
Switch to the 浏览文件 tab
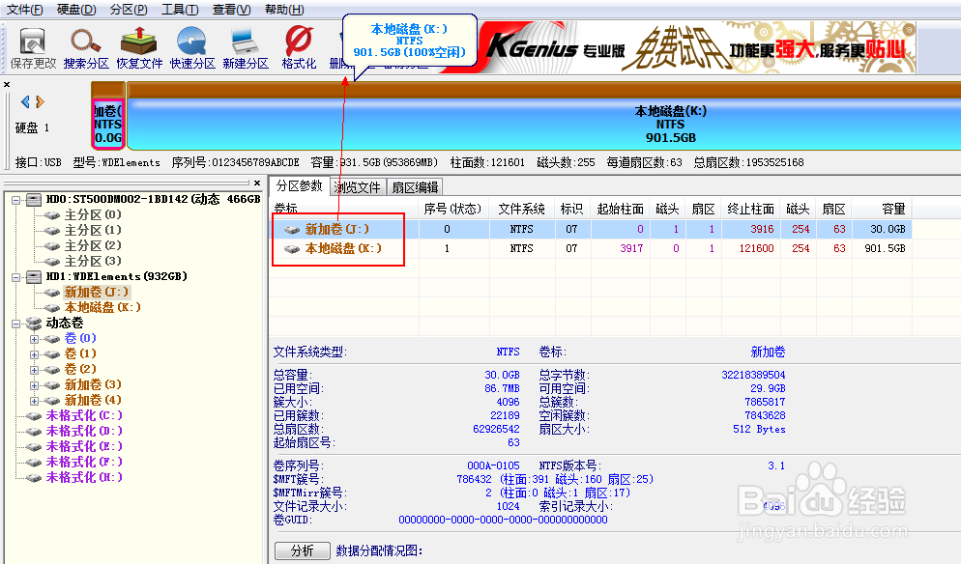[x=358, y=187]
